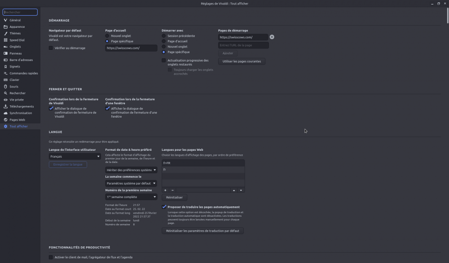The width and height of the screenshot is (449, 263).
Task: Focus the Entrez l'URL de la page field
Action: pyautogui.click(x=243, y=45)
